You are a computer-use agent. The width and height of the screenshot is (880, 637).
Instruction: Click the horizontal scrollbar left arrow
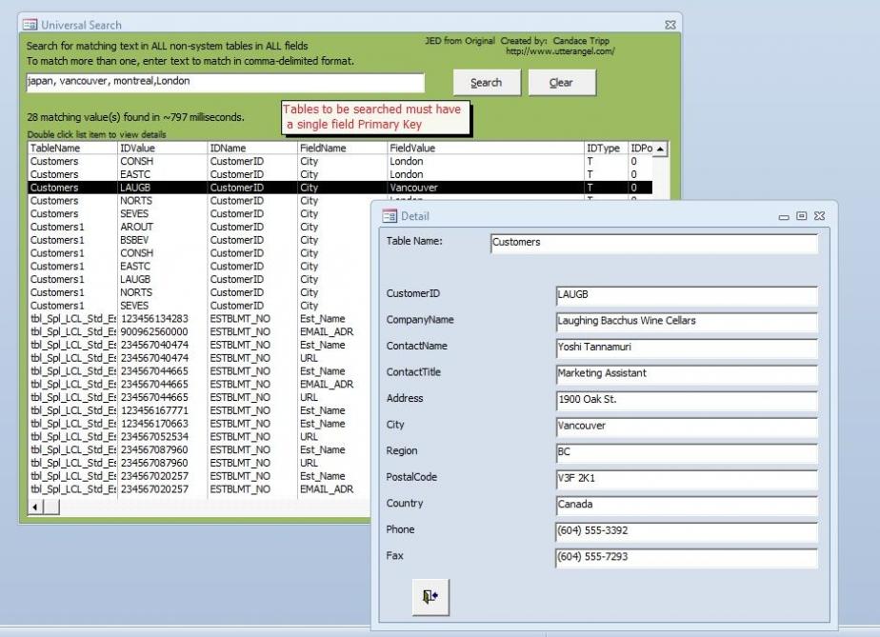point(37,507)
